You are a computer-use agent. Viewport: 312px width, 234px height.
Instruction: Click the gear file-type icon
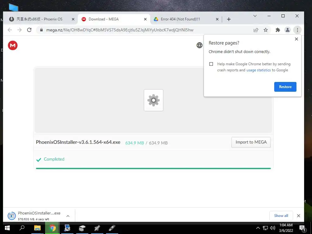click(154, 100)
